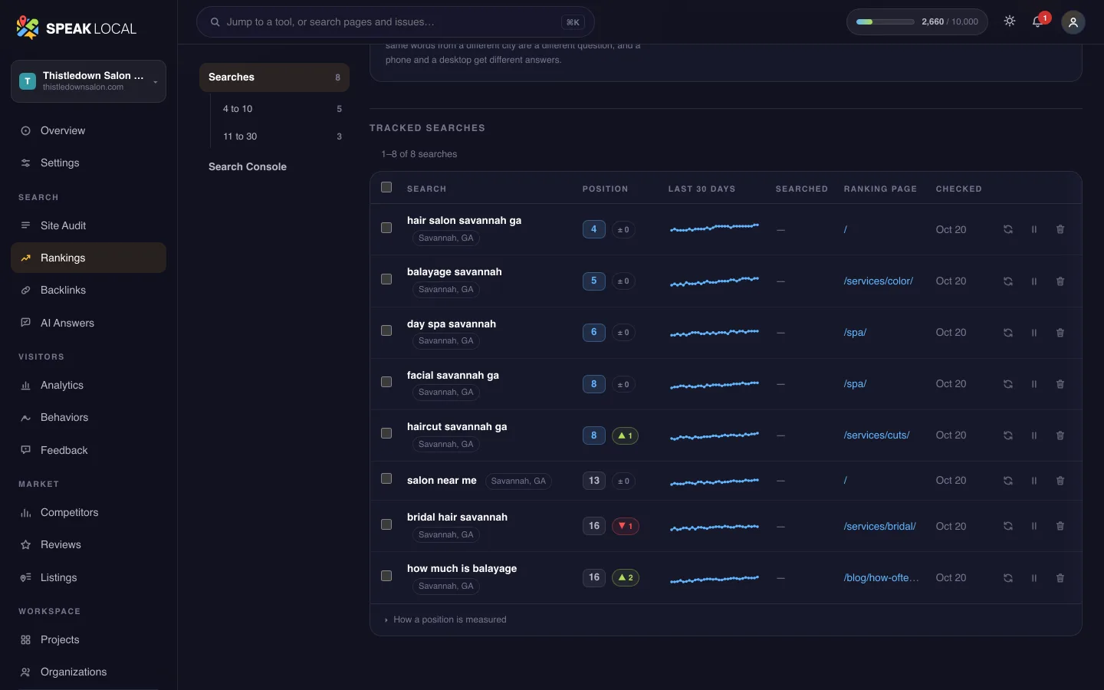Pause tracking for 'haircut savannah ga'
This screenshot has width=1104, height=690.
tap(1034, 435)
